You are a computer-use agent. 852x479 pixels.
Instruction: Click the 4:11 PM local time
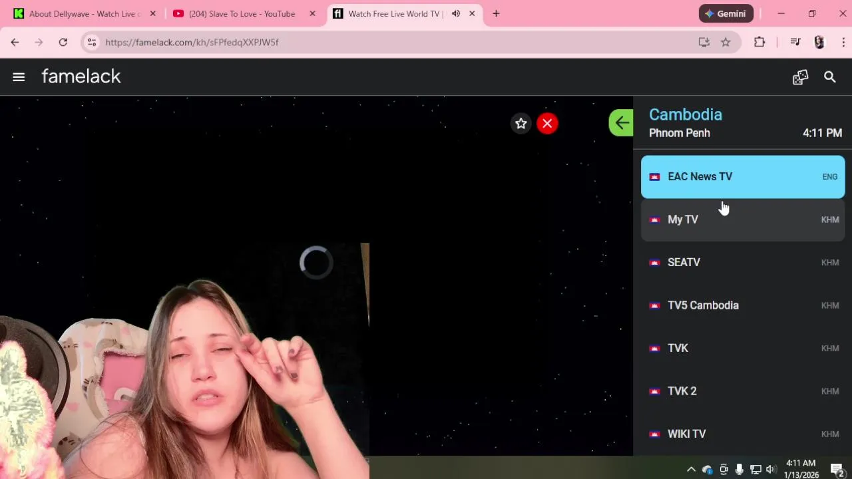click(822, 133)
